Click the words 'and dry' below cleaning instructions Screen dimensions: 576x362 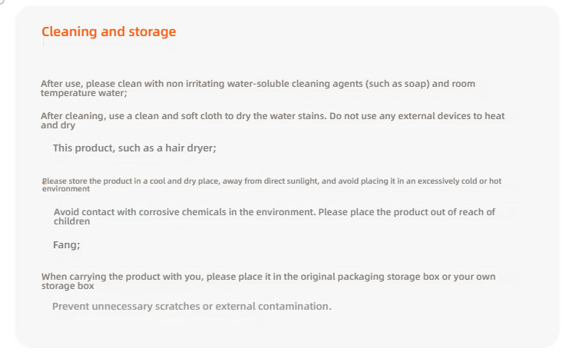(58, 125)
